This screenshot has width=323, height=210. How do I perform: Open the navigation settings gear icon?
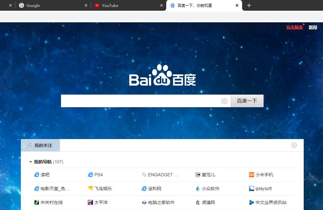tap(294, 145)
